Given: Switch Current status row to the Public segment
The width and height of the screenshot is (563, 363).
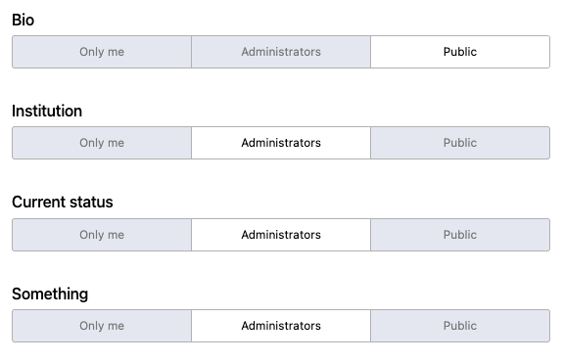Looking at the screenshot, I should tap(460, 235).
